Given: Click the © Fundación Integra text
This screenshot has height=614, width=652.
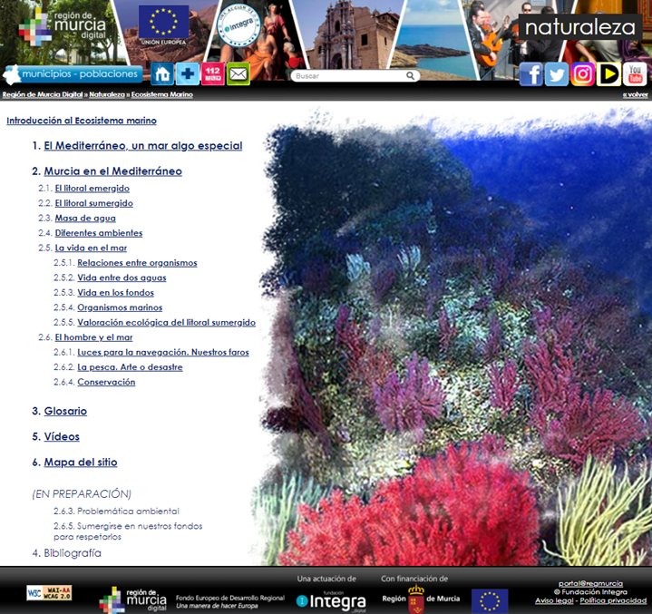Looking at the screenshot, I should click(590, 591).
